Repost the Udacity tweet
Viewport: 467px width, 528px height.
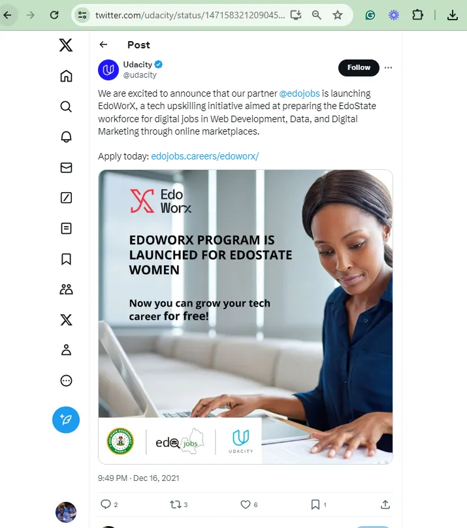pyautogui.click(x=175, y=504)
